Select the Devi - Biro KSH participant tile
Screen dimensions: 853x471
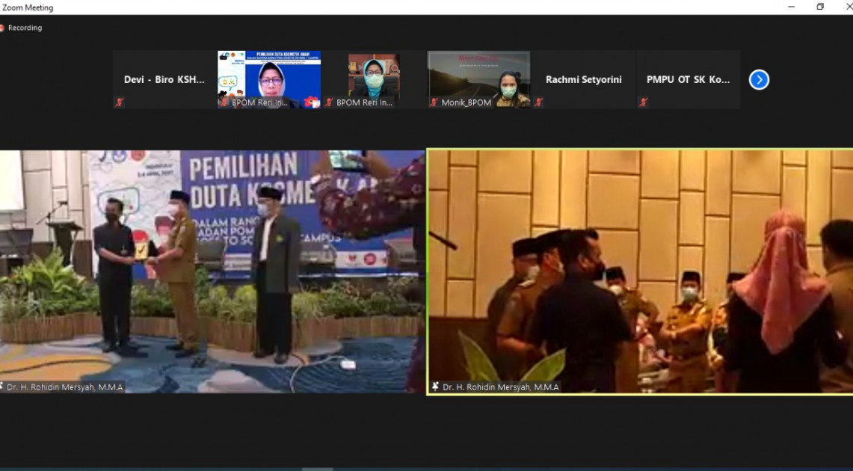point(164,79)
